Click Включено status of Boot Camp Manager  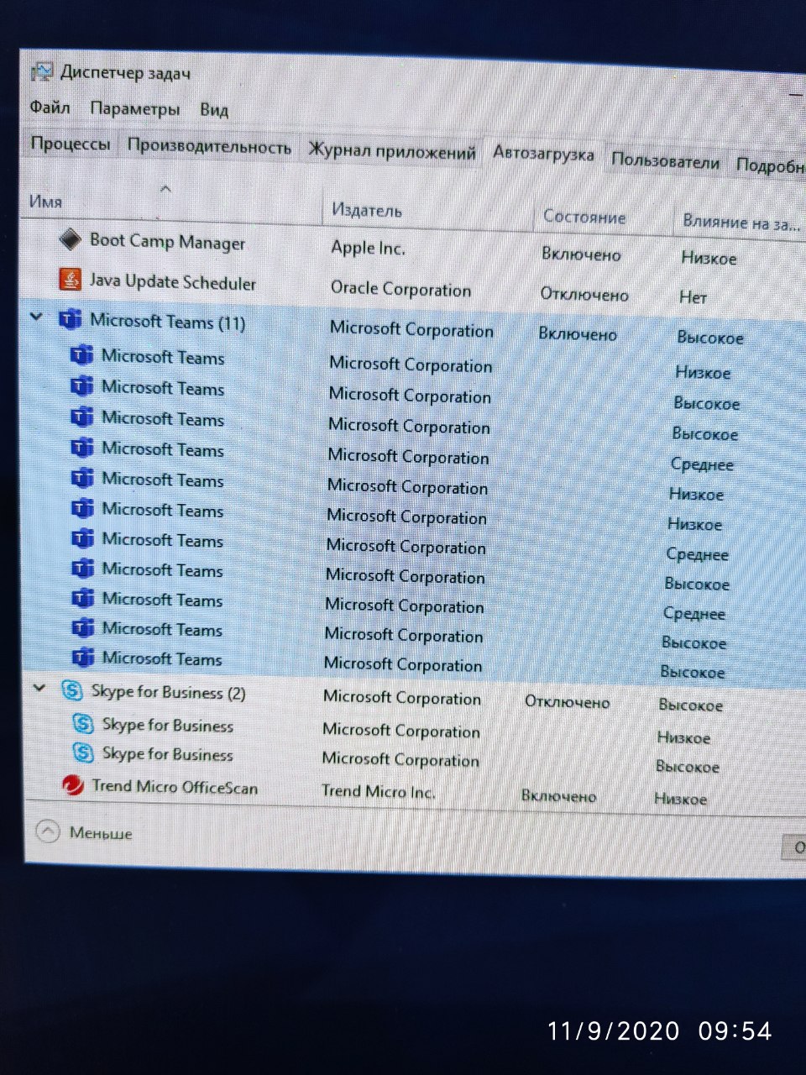(581, 254)
